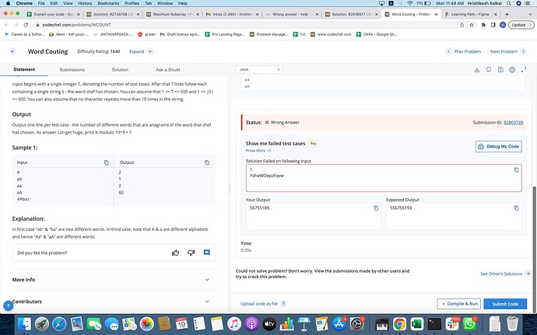Click the Wi-Fi status icon
The width and height of the screenshot is (537, 335).
tap(409, 3)
